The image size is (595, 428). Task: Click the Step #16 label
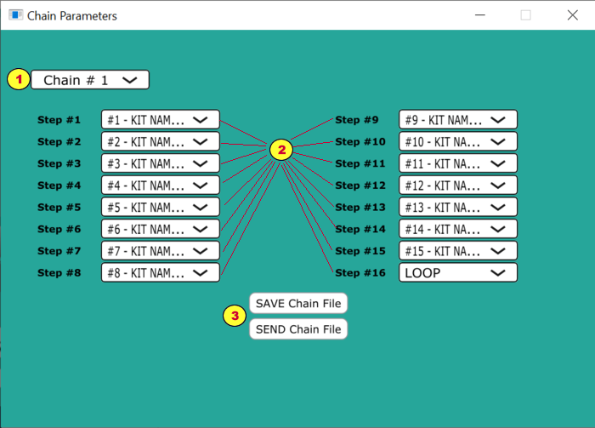(x=360, y=273)
